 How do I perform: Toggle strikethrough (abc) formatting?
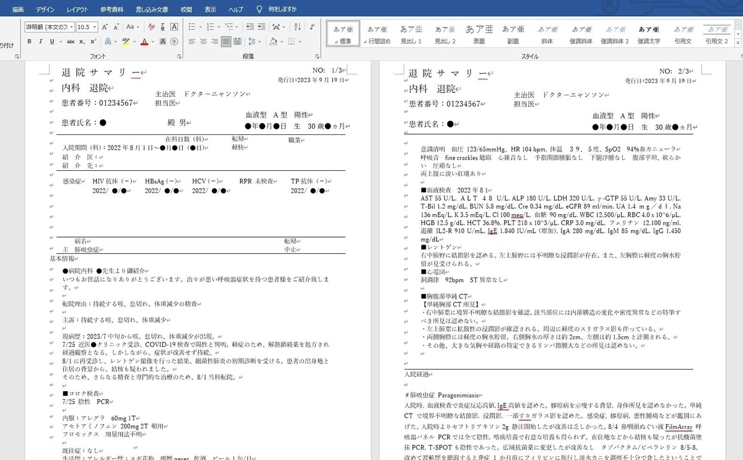[x=71, y=41]
